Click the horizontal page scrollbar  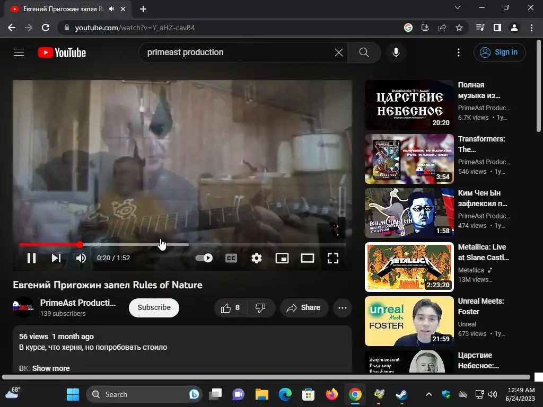coord(266,377)
